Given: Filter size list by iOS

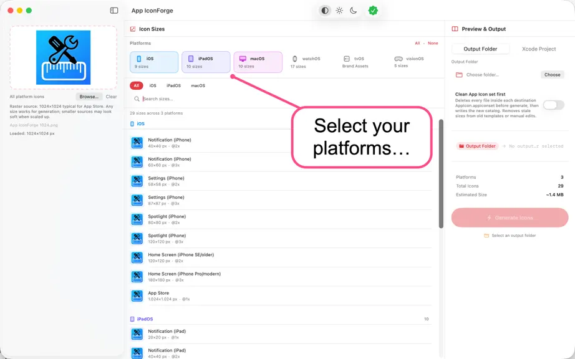Looking at the screenshot, I should 153,86.
